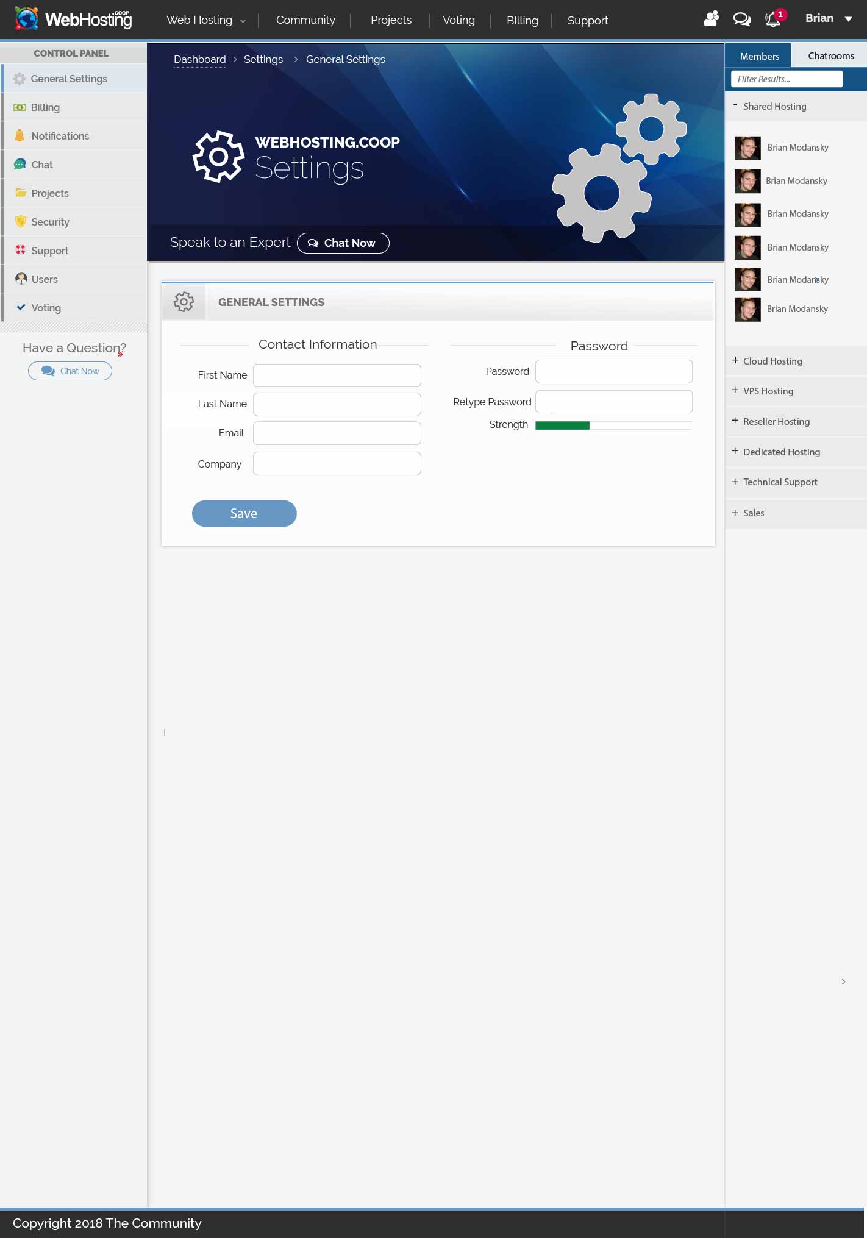Screen dimensions: 867x1238
Task: Focus the Last Name field
Action: (337, 404)
